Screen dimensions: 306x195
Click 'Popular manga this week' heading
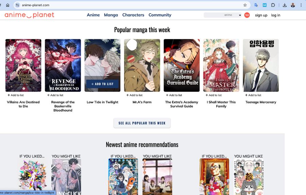coord(142,30)
